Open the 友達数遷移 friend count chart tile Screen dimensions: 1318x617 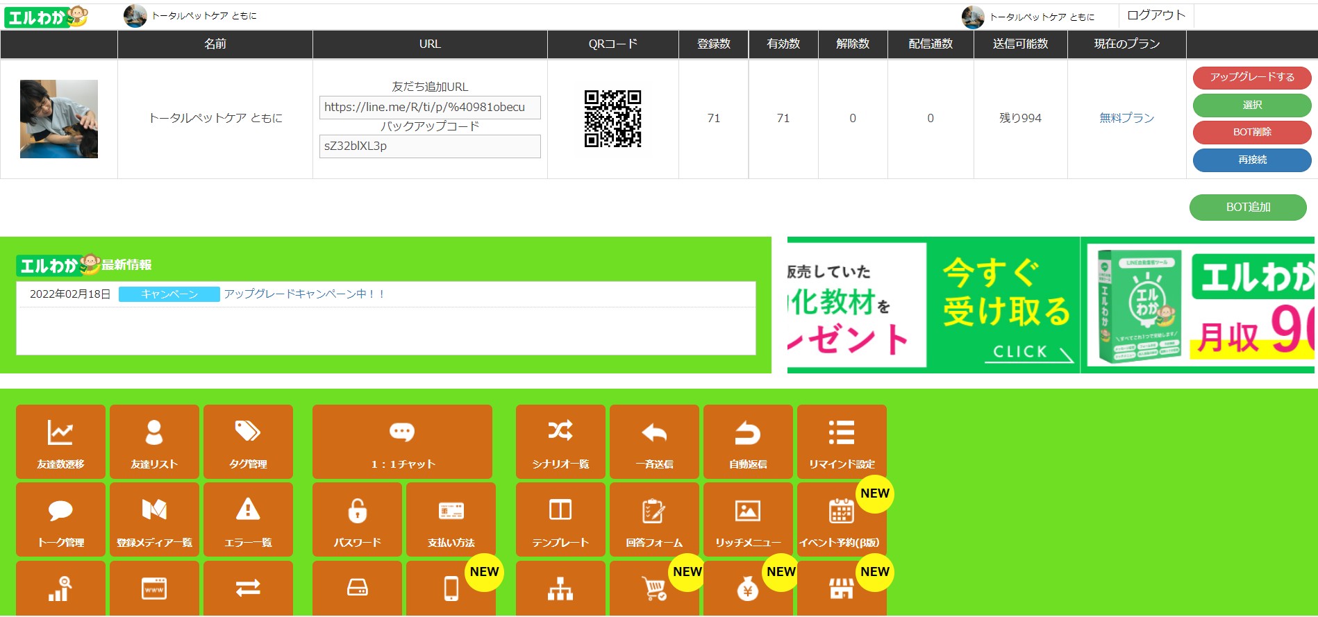coord(60,441)
